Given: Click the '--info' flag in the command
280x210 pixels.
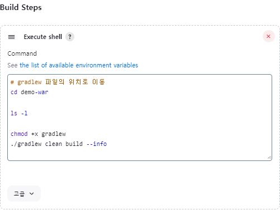Looking at the screenshot, I should click(97, 144).
